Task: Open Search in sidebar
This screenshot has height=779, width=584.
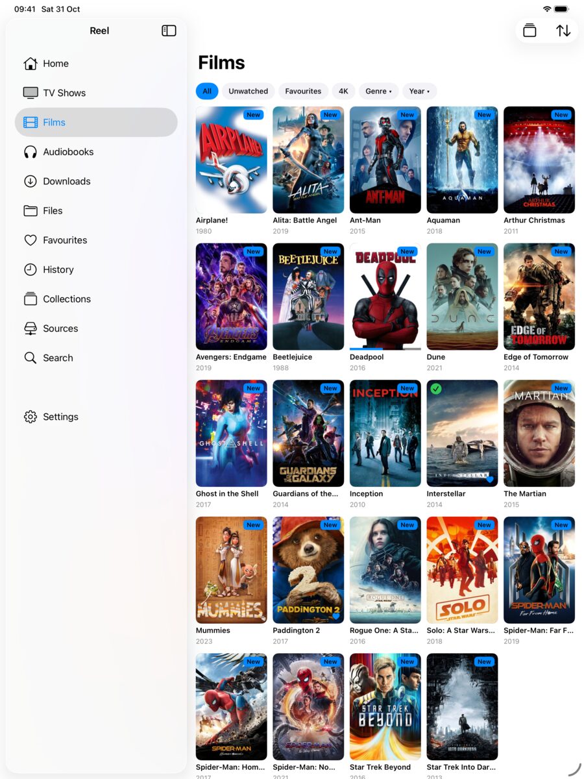Action: 96,358
